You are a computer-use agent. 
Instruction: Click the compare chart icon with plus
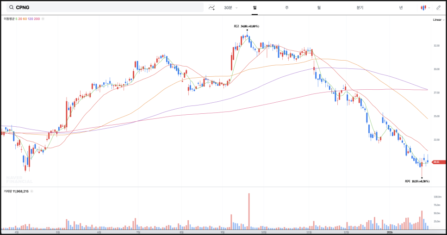tap(212, 7)
